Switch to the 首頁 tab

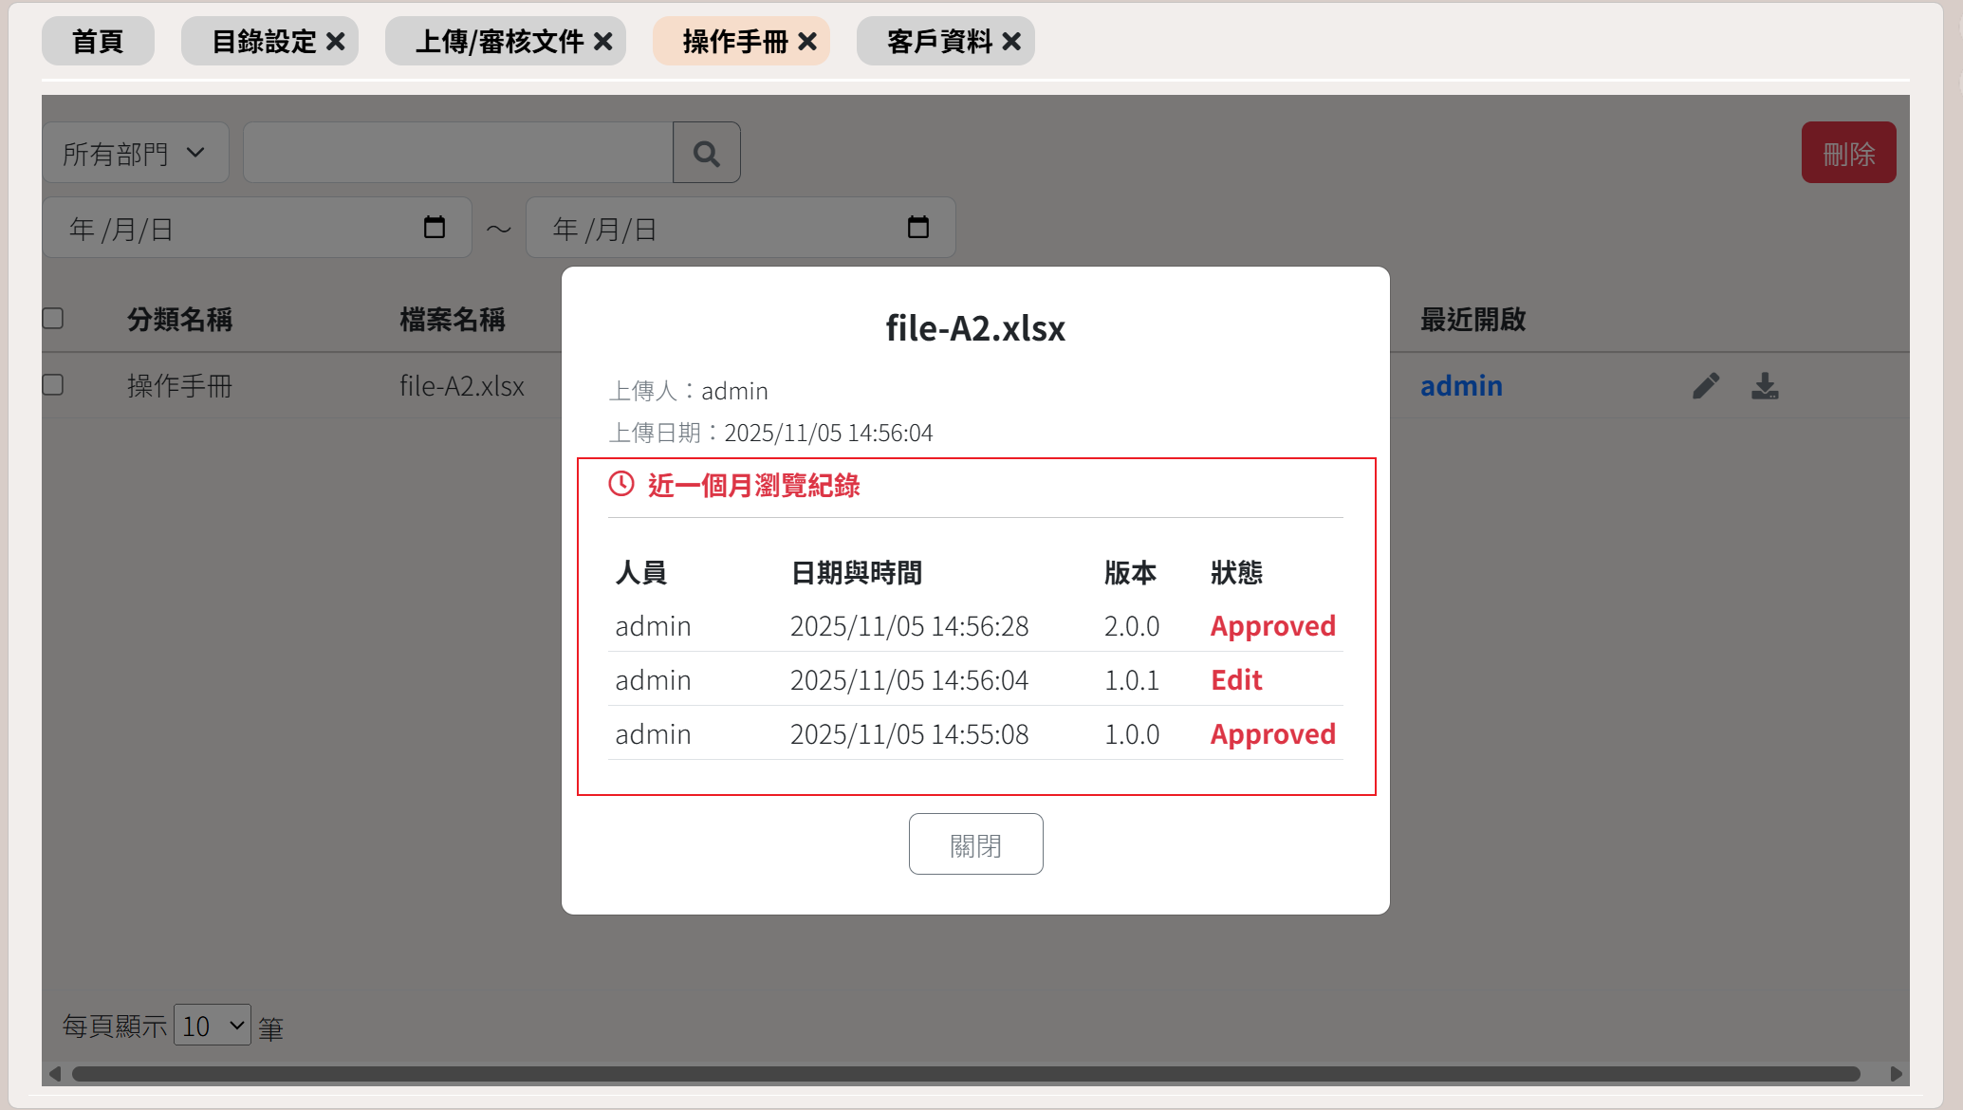(x=98, y=42)
